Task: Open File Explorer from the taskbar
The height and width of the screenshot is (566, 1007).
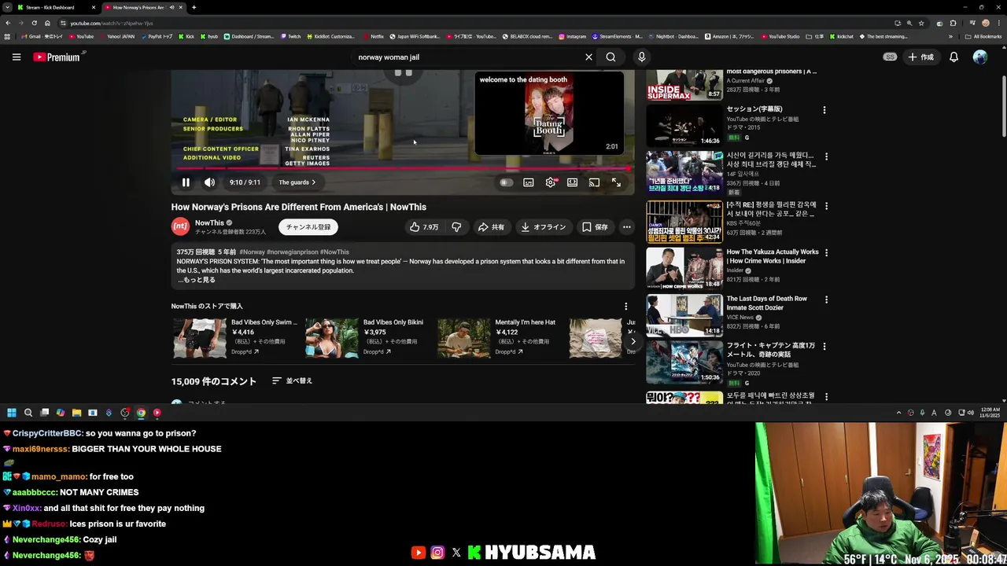Action: click(76, 413)
